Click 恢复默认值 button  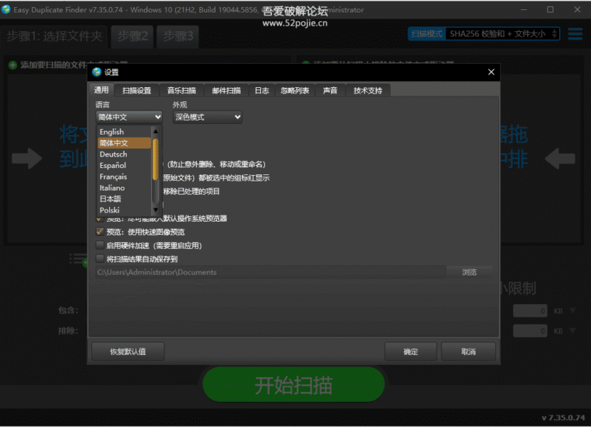[128, 352]
